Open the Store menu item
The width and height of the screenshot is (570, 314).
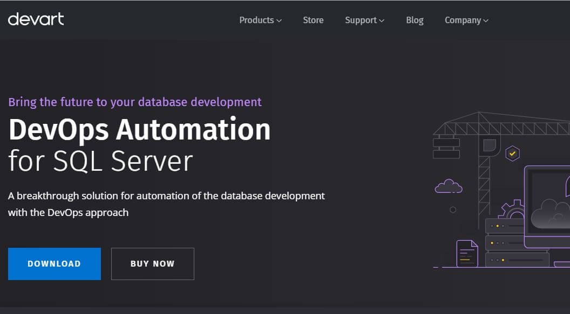pos(313,20)
